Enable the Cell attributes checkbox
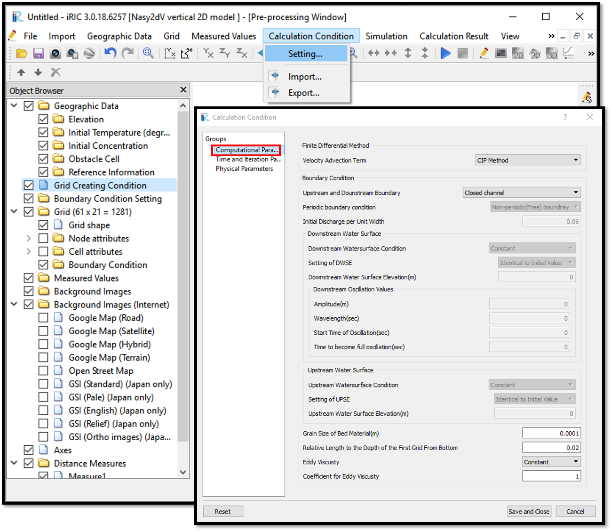Viewport: 611px width, 531px height. (x=43, y=251)
